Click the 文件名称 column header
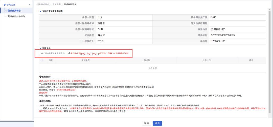 [x=146, y=60]
